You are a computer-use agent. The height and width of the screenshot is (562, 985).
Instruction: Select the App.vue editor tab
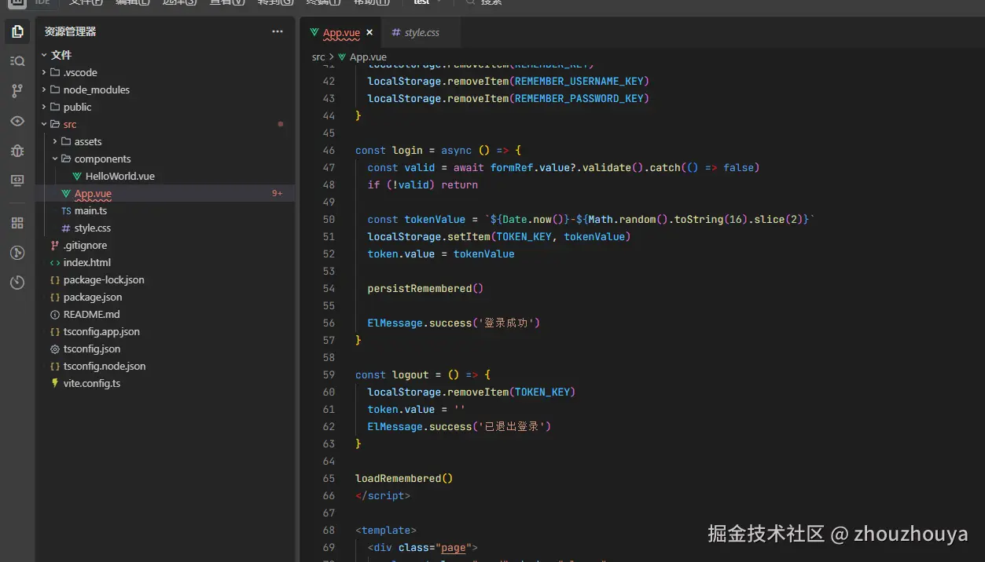pos(341,33)
